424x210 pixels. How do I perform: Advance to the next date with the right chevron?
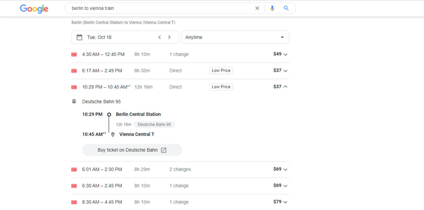click(x=169, y=37)
